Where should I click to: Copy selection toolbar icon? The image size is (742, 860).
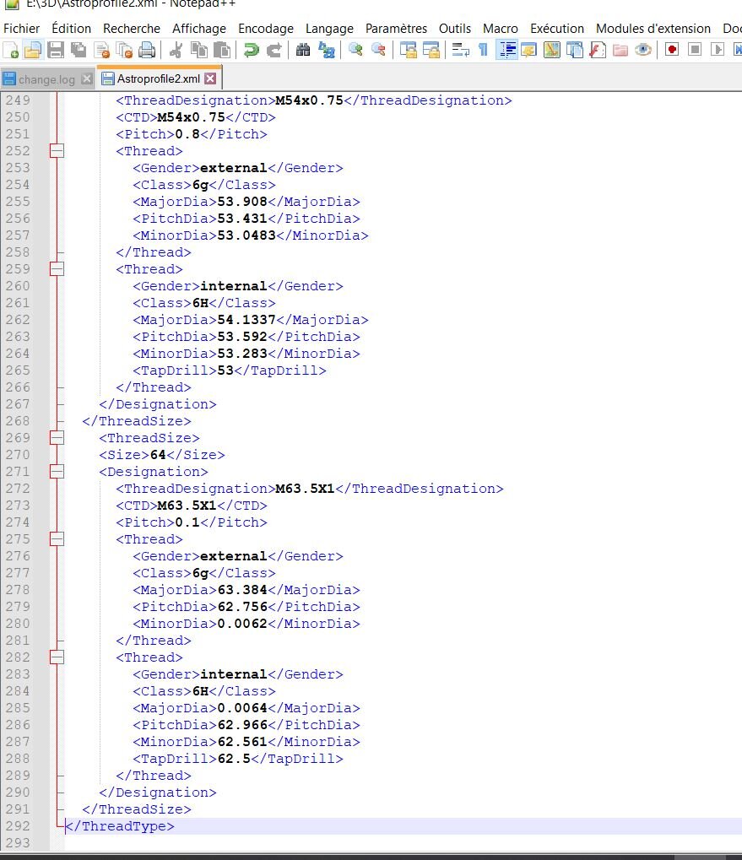click(x=199, y=50)
